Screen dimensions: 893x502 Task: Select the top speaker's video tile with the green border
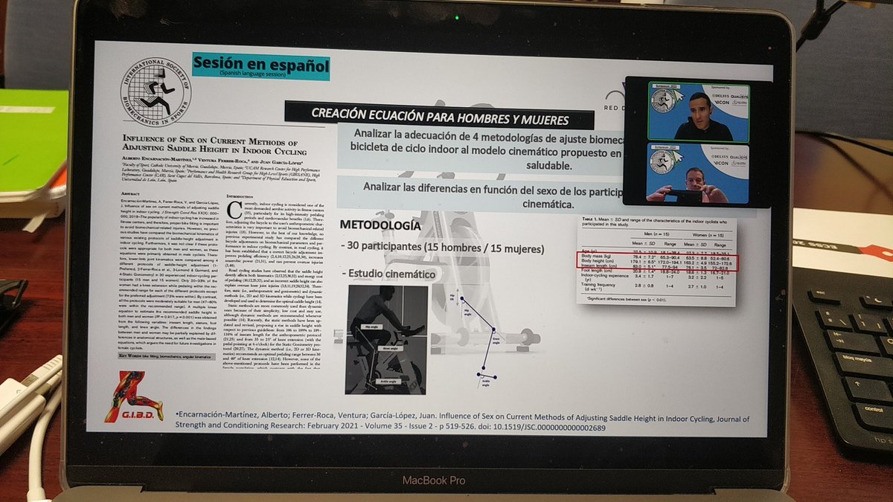tap(698, 112)
